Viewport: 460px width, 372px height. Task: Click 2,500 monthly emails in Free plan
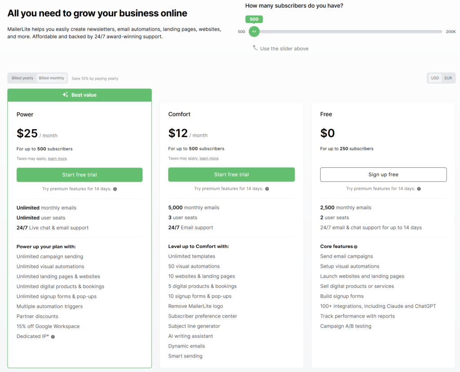click(345, 207)
